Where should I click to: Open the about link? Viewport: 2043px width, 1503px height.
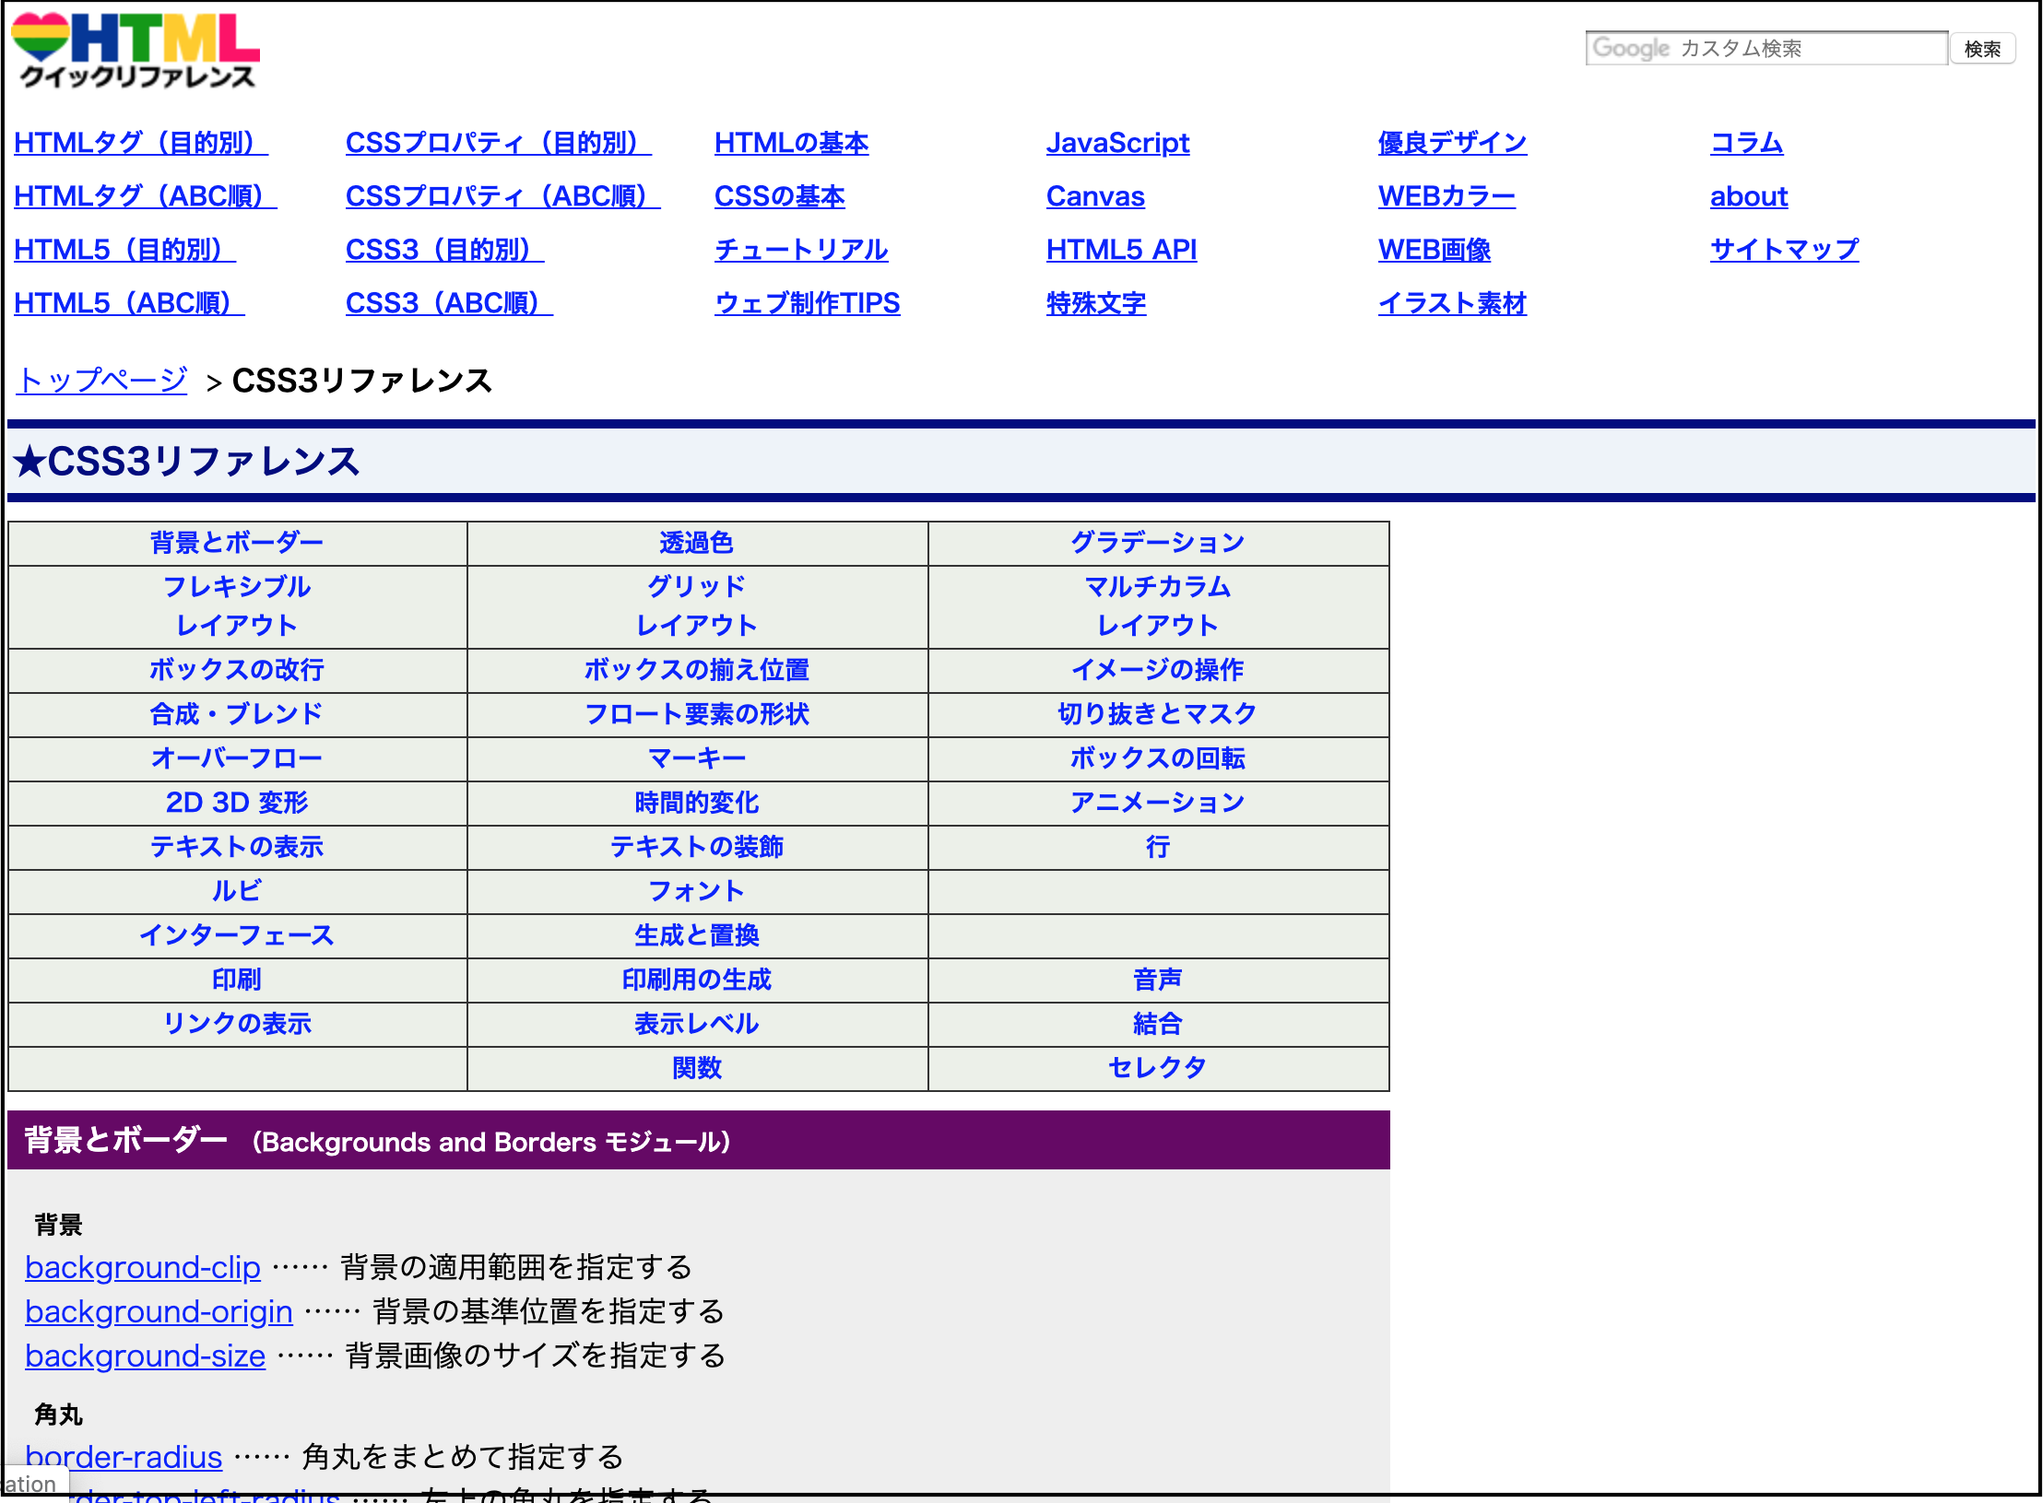click(1749, 196)
